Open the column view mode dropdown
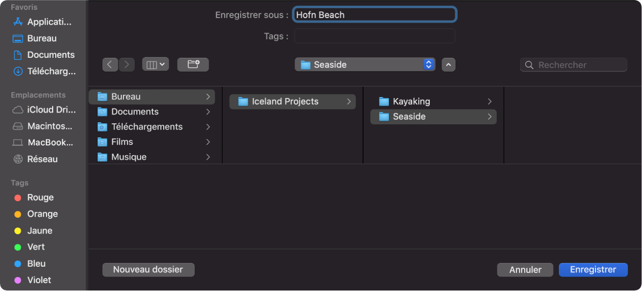Viewport: 643px width, 291px height. point(155,64)
